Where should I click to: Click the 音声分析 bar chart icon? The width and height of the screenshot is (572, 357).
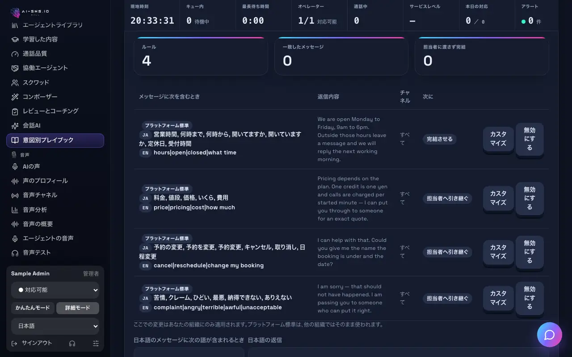(15, 210)
